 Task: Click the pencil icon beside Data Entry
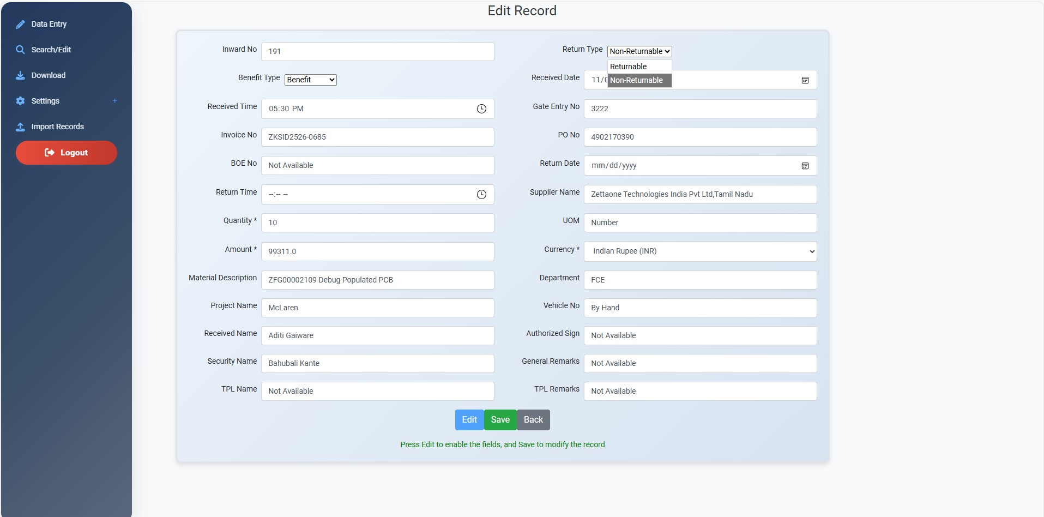(x=20, y=25)
